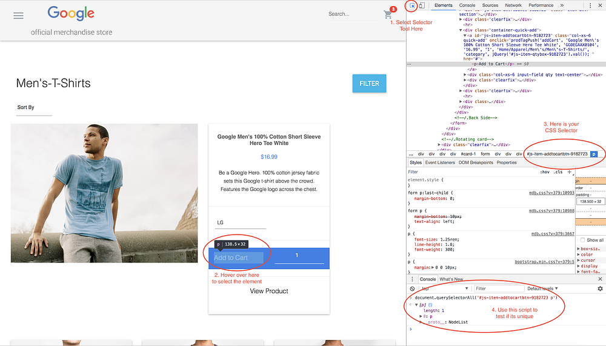Select the Add to Cart p element row
The image size is (606, 346).
[506, 64]
